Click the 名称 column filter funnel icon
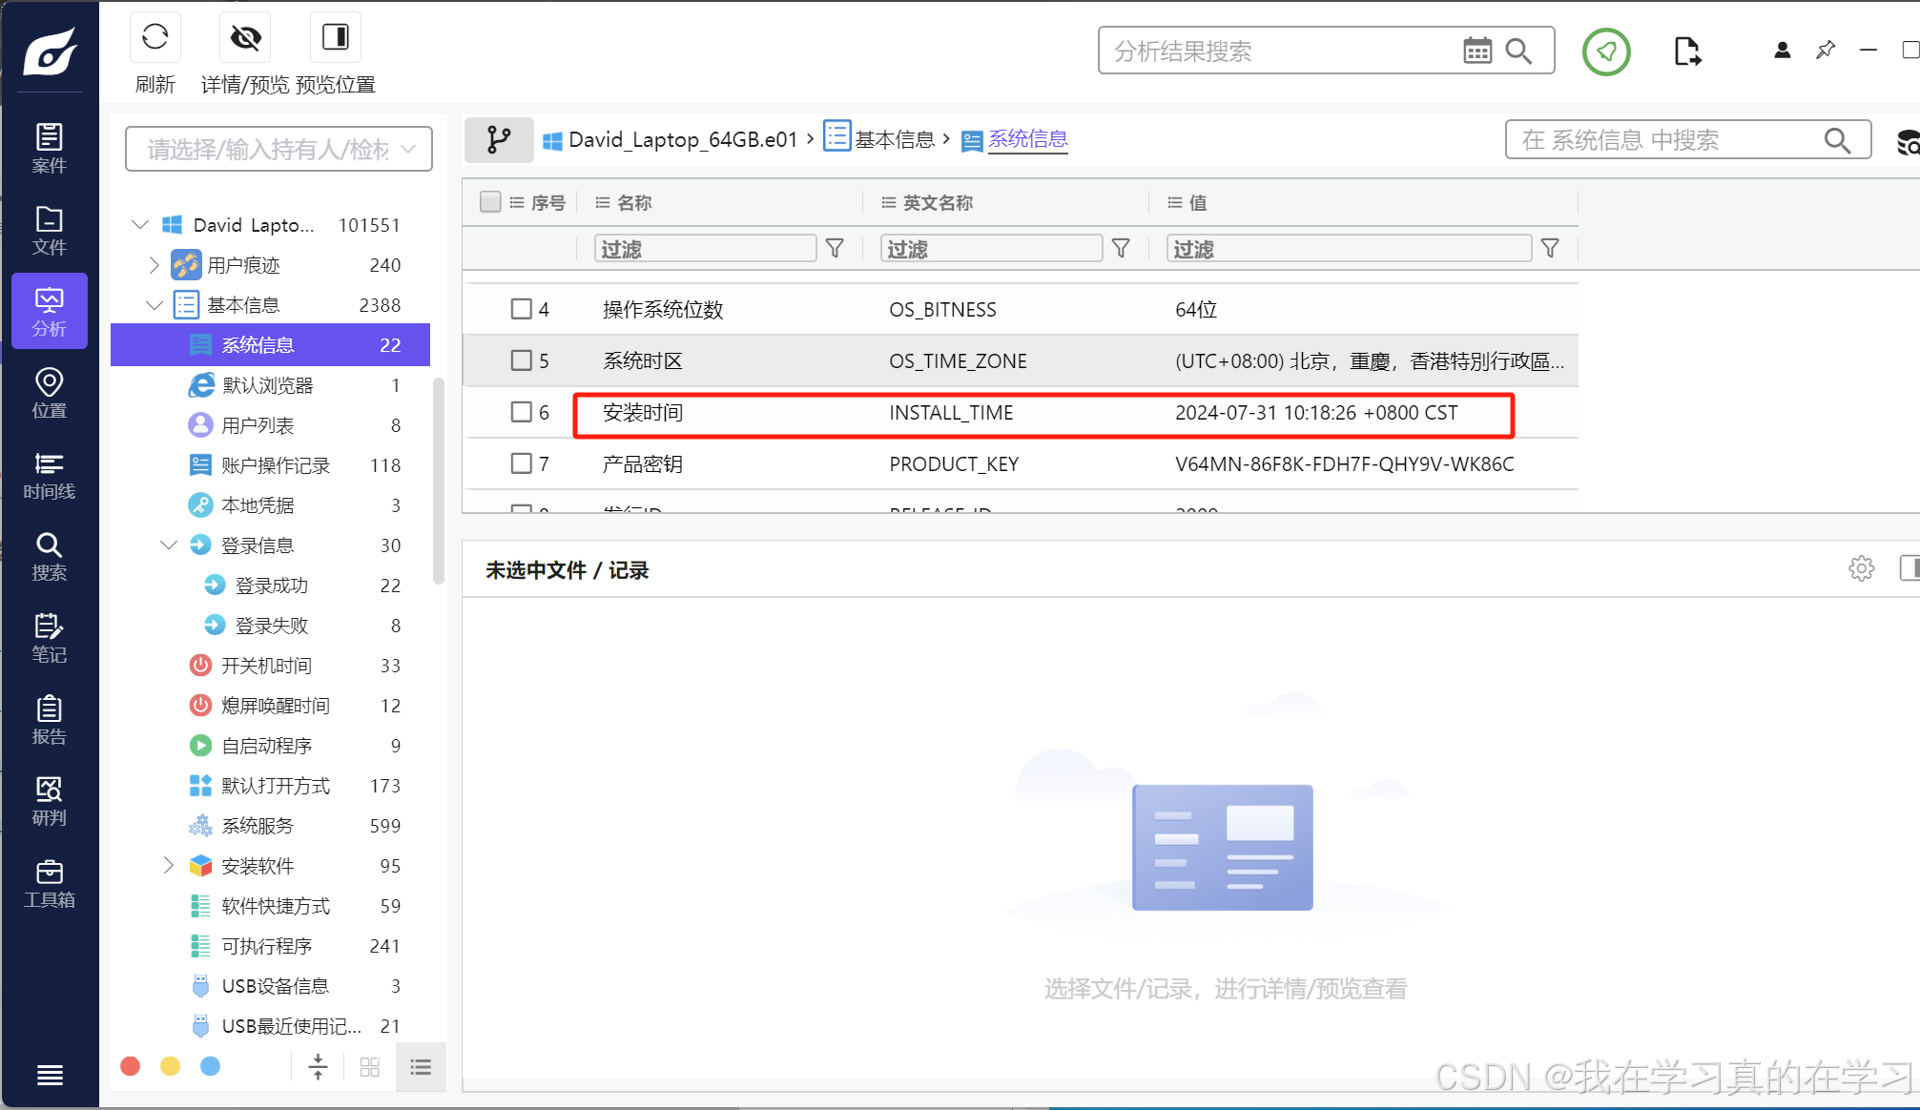The width and height of the screenshot is (1920, 1110). [x=835, y=249]
